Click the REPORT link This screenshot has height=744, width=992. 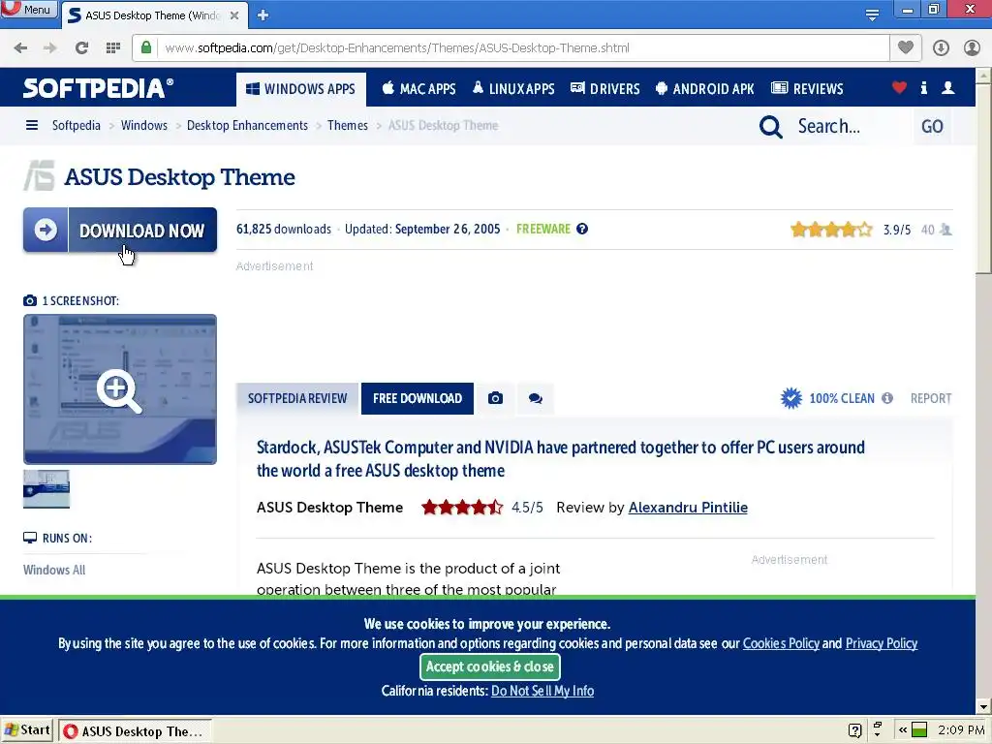coord(931,398)
